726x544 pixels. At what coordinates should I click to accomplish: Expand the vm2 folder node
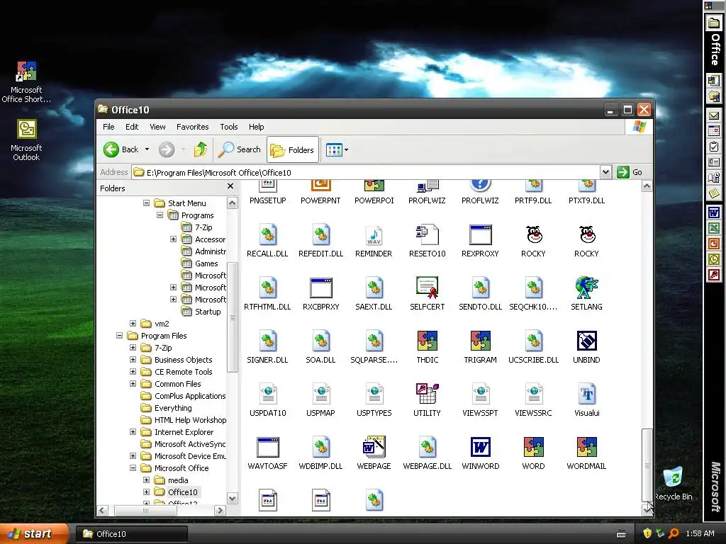(133, 323)
